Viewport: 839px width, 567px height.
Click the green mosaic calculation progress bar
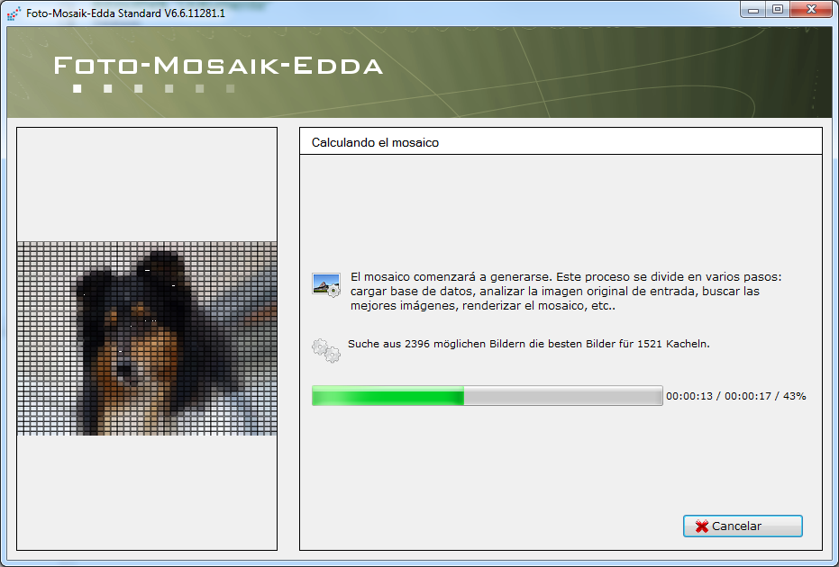click(x=487, y=396)
